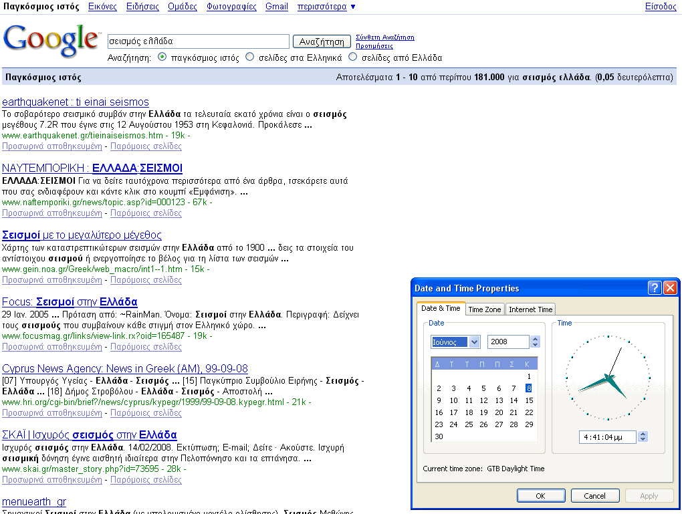Select the σελίδες στα Ελληνικά radio button

pos(249,57)
